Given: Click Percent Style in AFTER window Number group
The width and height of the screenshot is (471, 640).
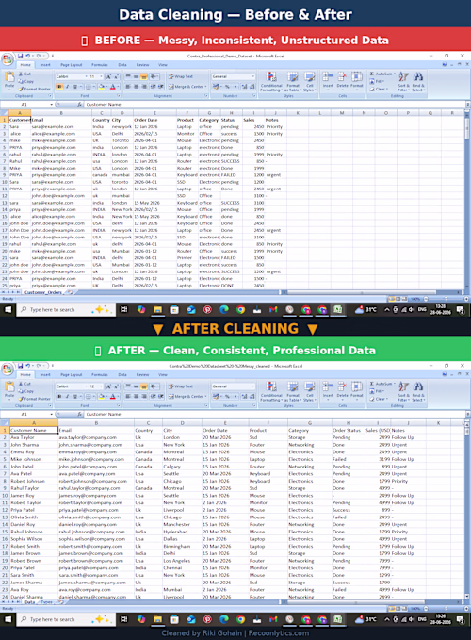Looking at the screenshot, I should click(227, 396).
